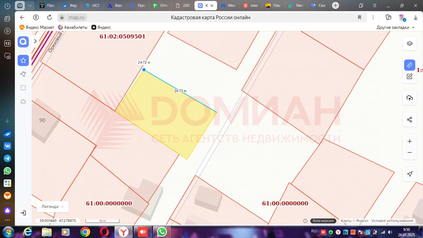Open Условия использования link

coord(392,221)
